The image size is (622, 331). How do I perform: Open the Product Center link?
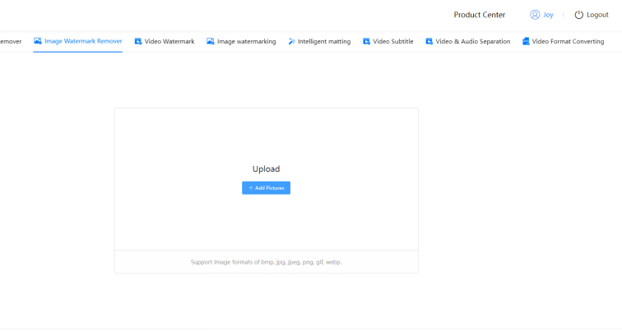(479, 15)
